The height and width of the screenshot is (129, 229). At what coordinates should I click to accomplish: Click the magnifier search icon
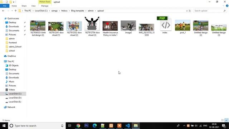pyautogui.click(x=224, y=11)
